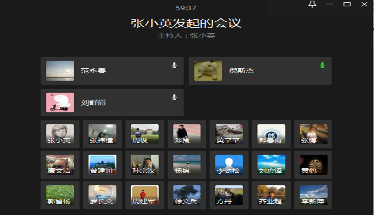Select participant 罗长文's goldfish avatar
The height and width of the screenshot is (215, 374).
102,195
